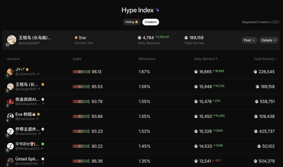Click the Post button
283x167 pixels.
(x=249, y=40)
